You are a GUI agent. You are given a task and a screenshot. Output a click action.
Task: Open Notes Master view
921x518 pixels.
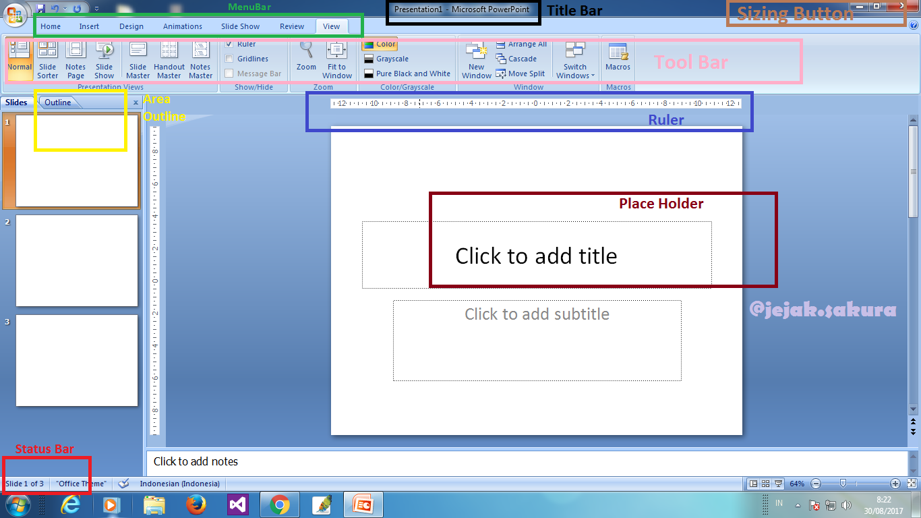click(200, 59)
